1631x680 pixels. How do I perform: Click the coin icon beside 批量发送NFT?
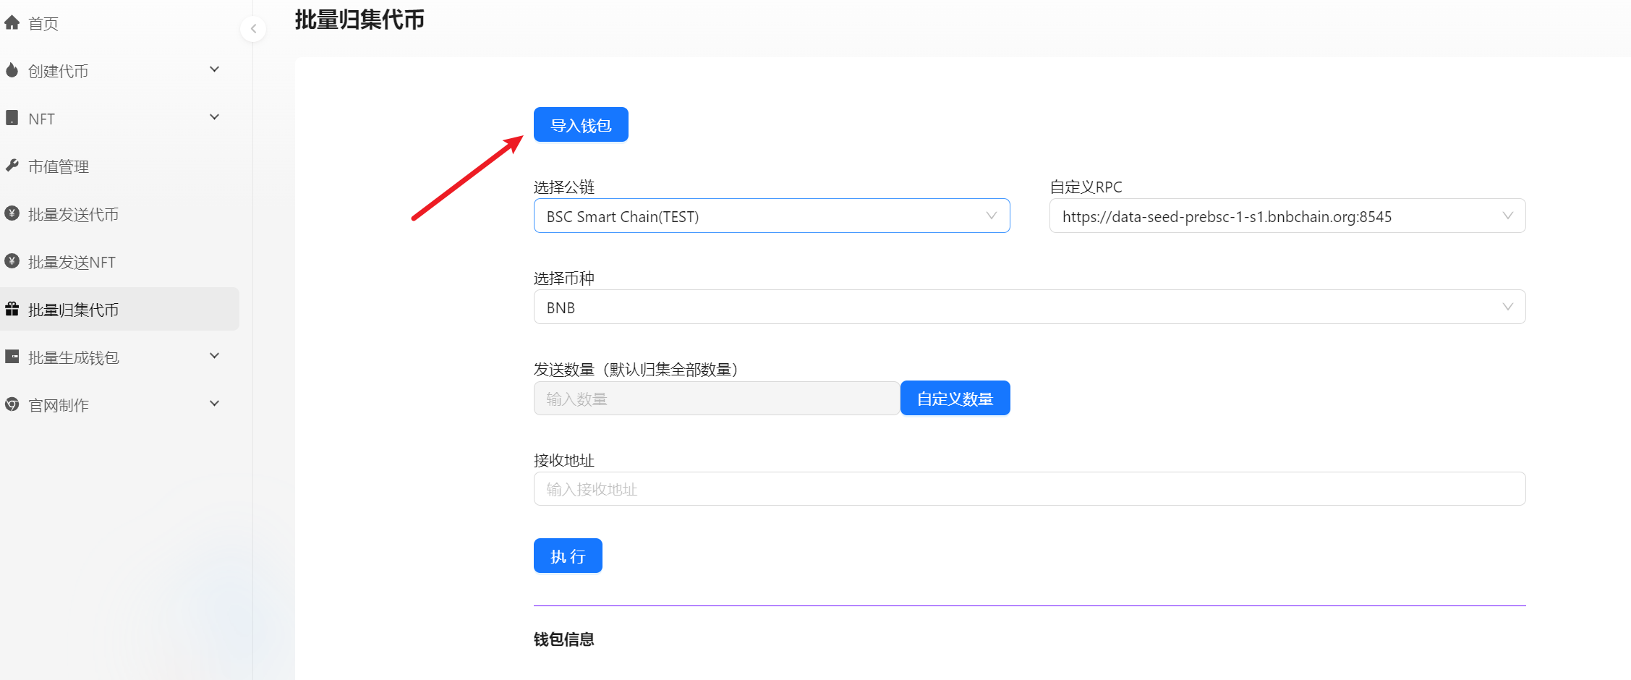click(12, 261)
